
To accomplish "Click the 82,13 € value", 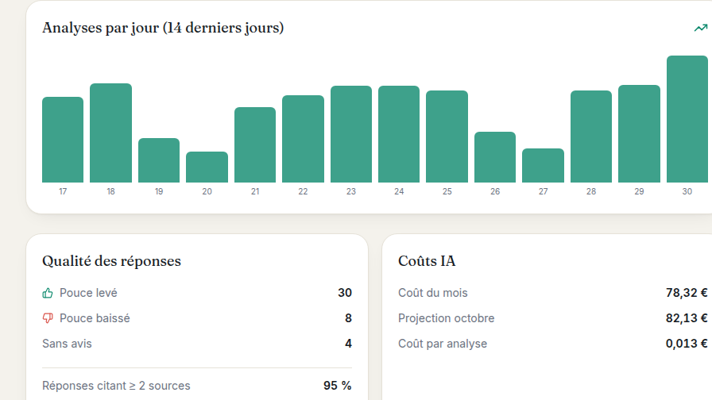I will 687,318.
